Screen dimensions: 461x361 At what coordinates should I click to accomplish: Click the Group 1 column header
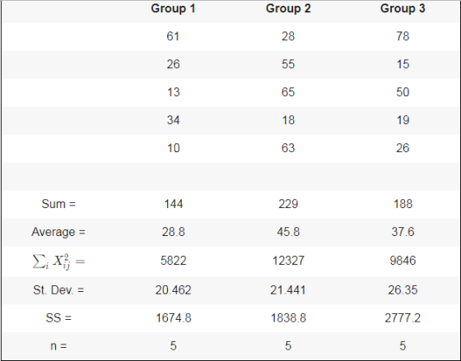click(x=173, y=8)
